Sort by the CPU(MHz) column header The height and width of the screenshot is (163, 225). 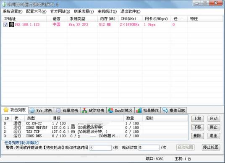pyautogui.click(x=130, y=18)
